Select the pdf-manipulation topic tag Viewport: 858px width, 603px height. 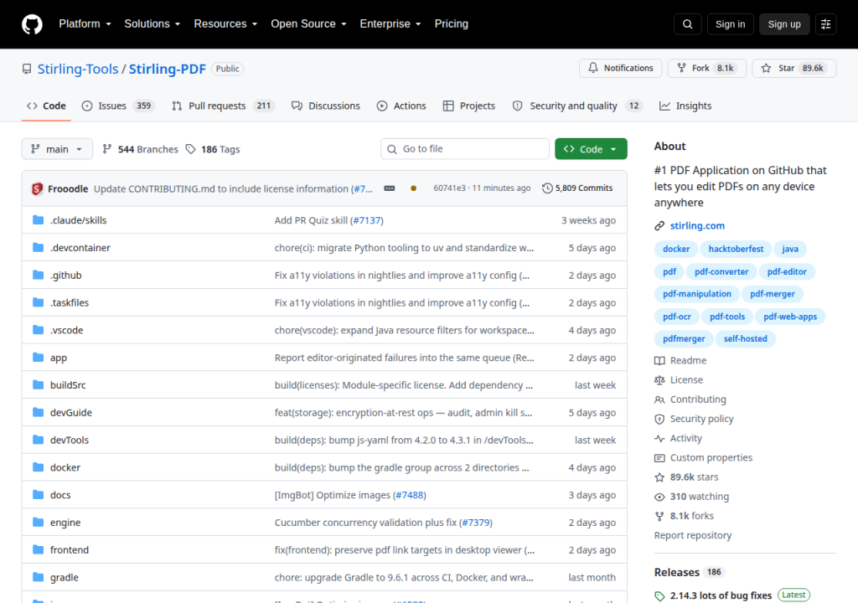(696, 294)
